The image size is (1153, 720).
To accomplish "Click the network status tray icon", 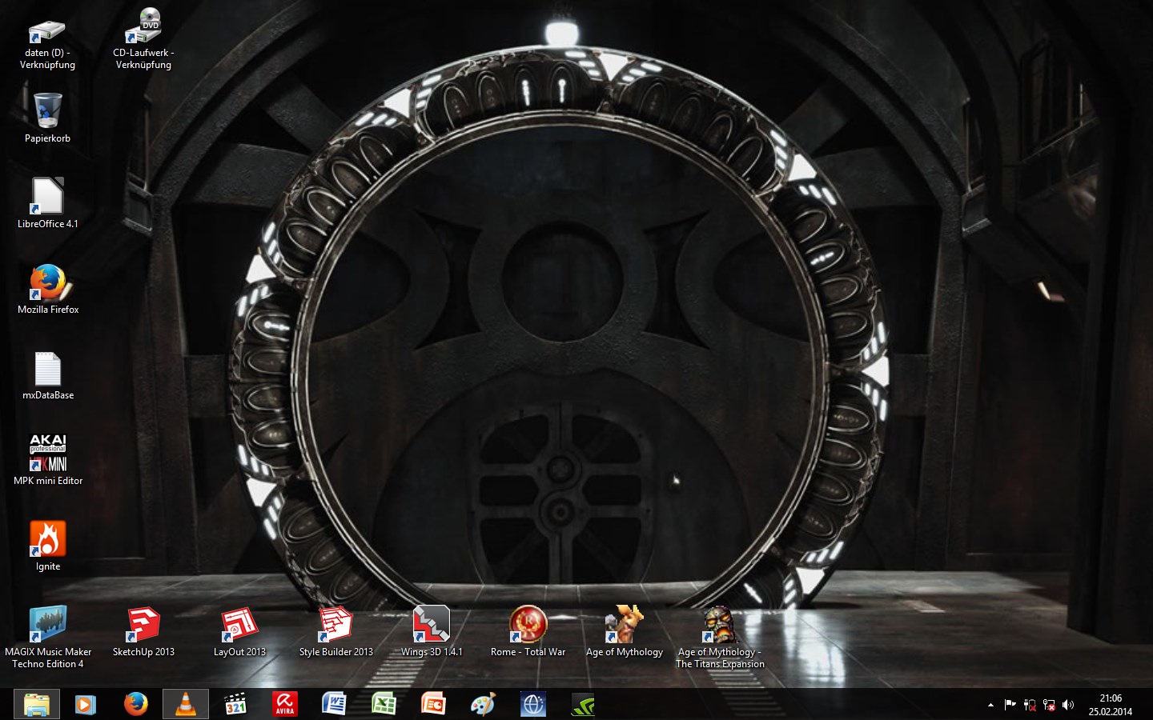I will click(x=1049, y=705).
